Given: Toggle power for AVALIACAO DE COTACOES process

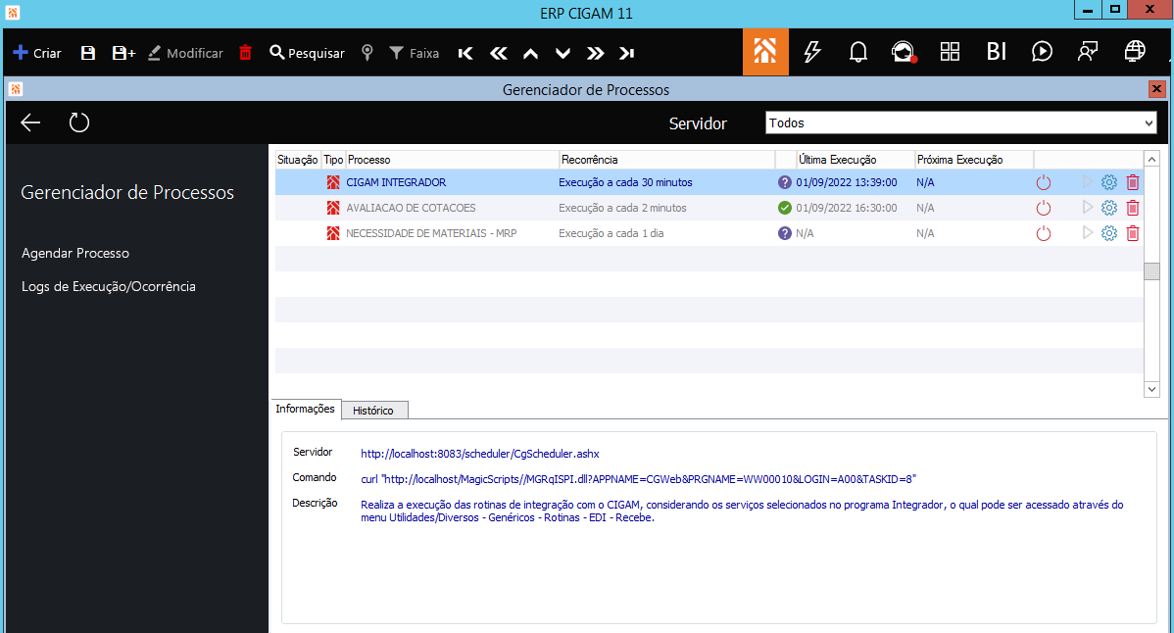Looking at the screenshot, I should point(1044,208).
